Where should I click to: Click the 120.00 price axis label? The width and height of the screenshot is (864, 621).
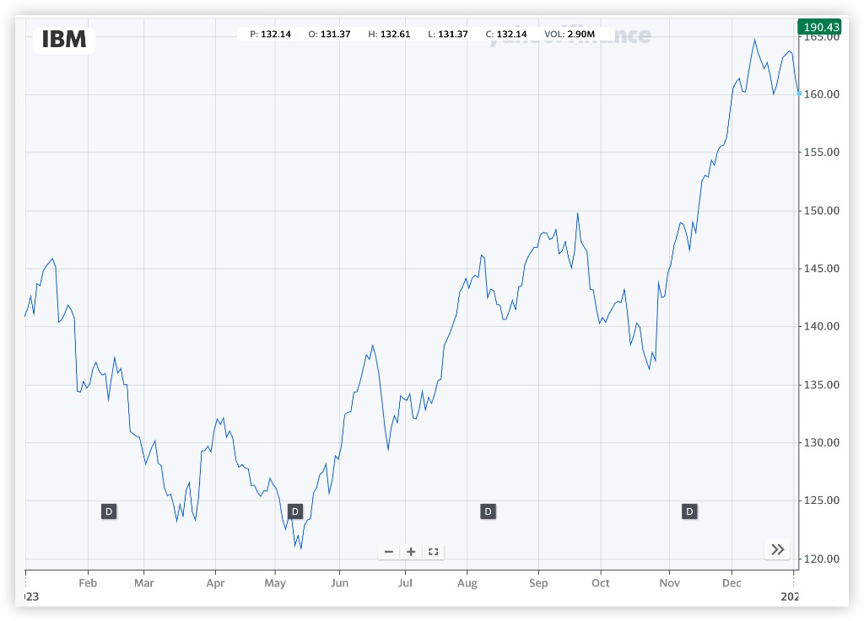pyautogui.click(x=822, y=559)
